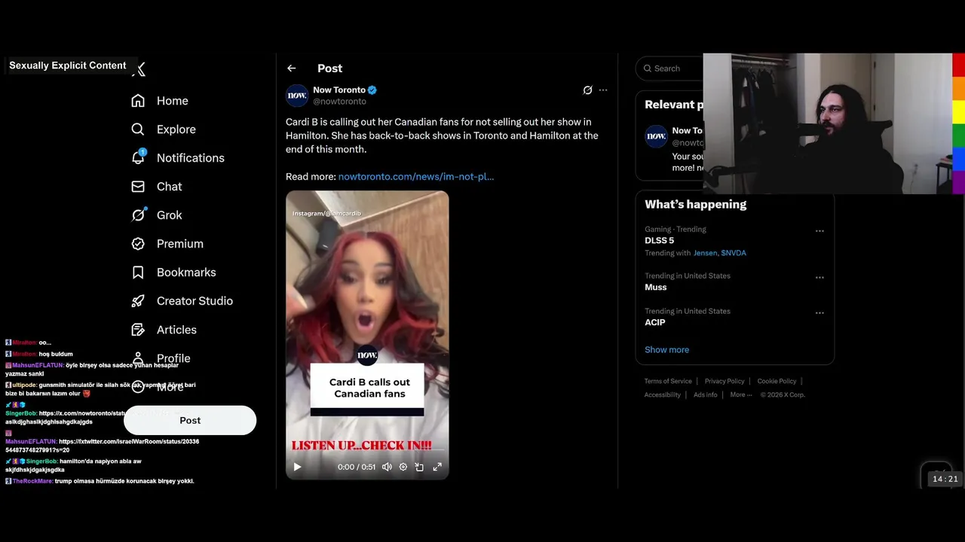965x542 pixels.
Task: Open Now Toronto avatar in Relevant people
Action: (x=656, y=136)
